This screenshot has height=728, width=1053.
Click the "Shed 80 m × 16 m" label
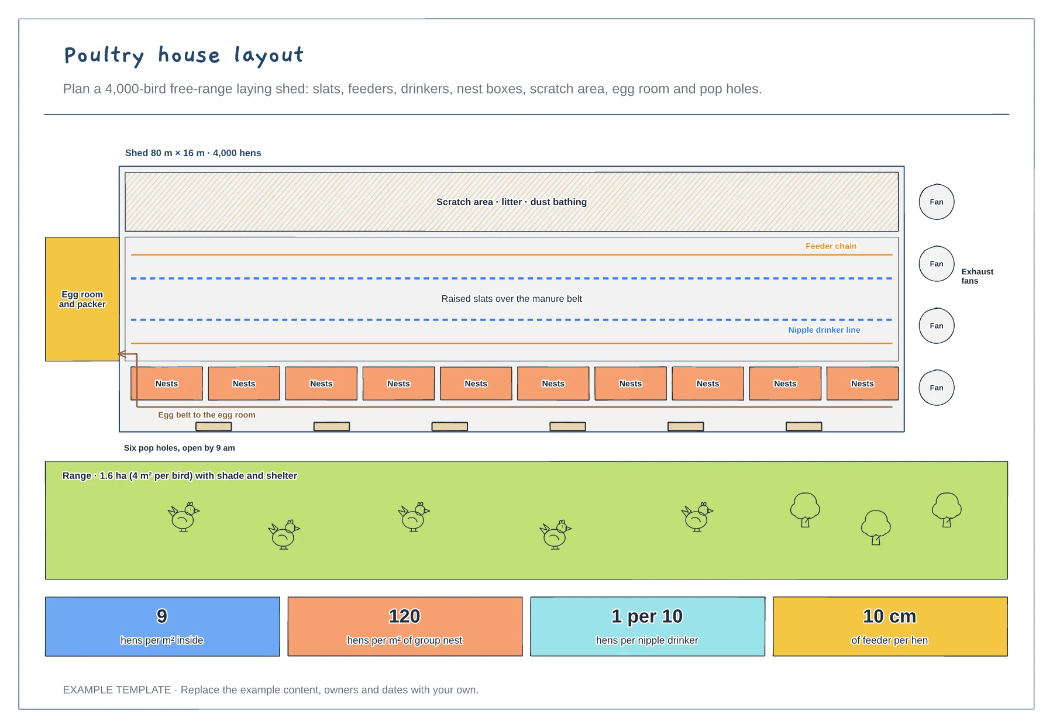pyautogui.click(x=193, y=153)
